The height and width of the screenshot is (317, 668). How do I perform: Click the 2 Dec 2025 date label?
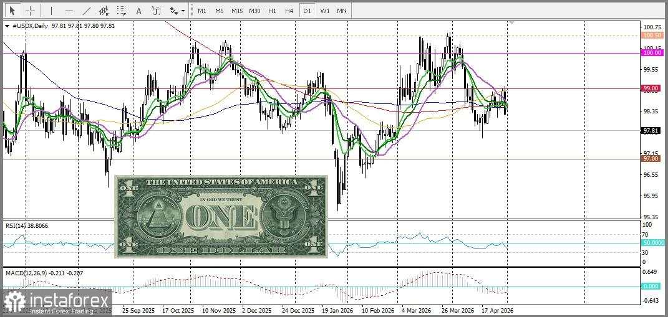pyautogui.click(x=258, y=310)
